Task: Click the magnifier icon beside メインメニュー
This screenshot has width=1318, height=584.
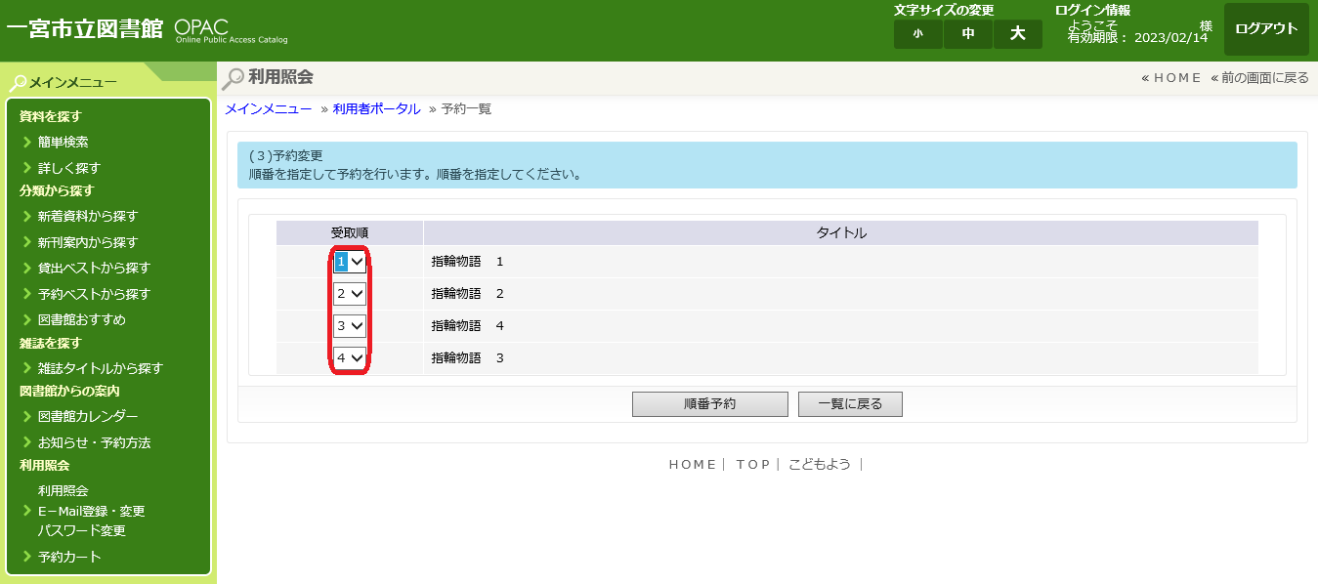Action: (x=18, y=83)
